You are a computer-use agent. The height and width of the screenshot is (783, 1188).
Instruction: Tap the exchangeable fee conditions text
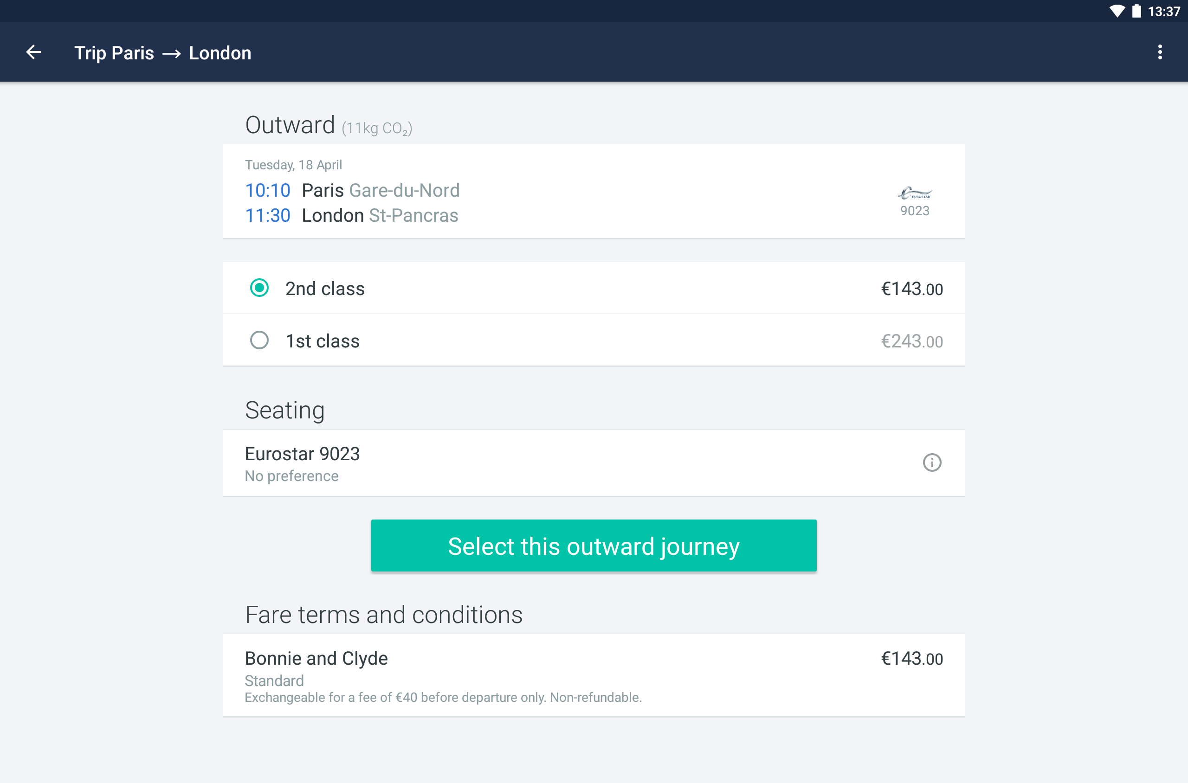tap(443, 697)
